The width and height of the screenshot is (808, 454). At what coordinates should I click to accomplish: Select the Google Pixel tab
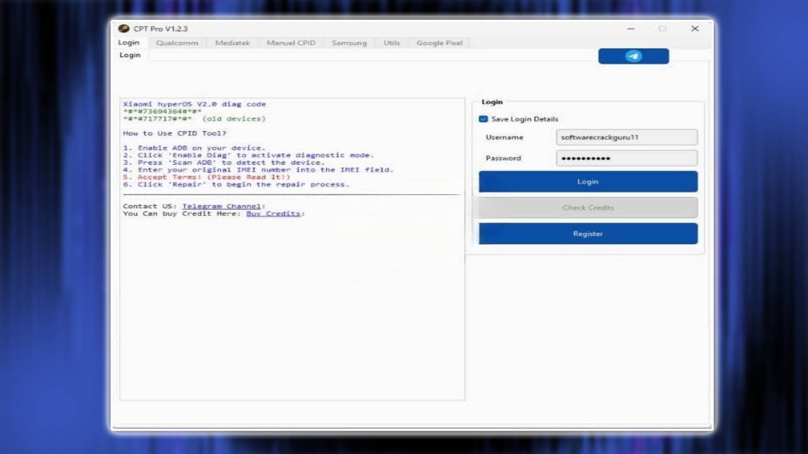[x=438, y=43]
